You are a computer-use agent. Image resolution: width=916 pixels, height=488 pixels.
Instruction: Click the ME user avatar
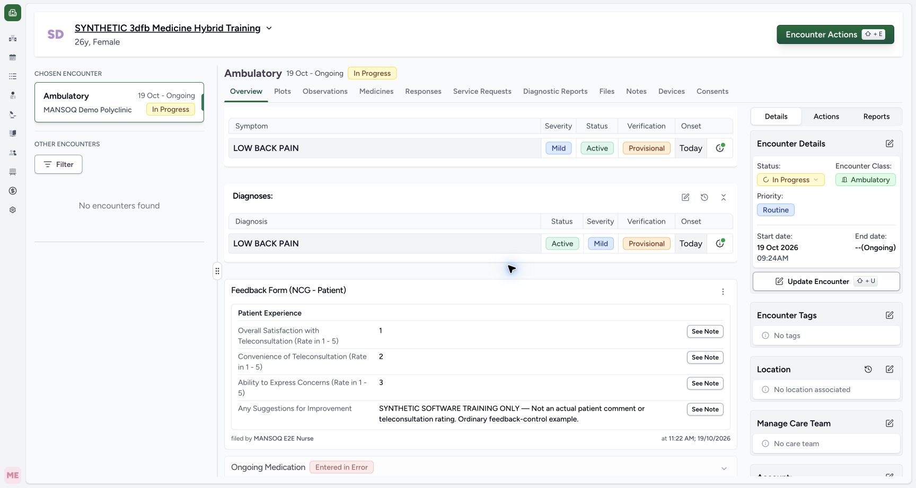pos(13,475)
